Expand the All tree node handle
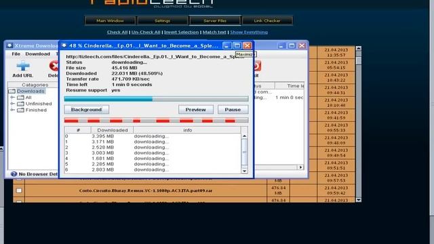 12,98
